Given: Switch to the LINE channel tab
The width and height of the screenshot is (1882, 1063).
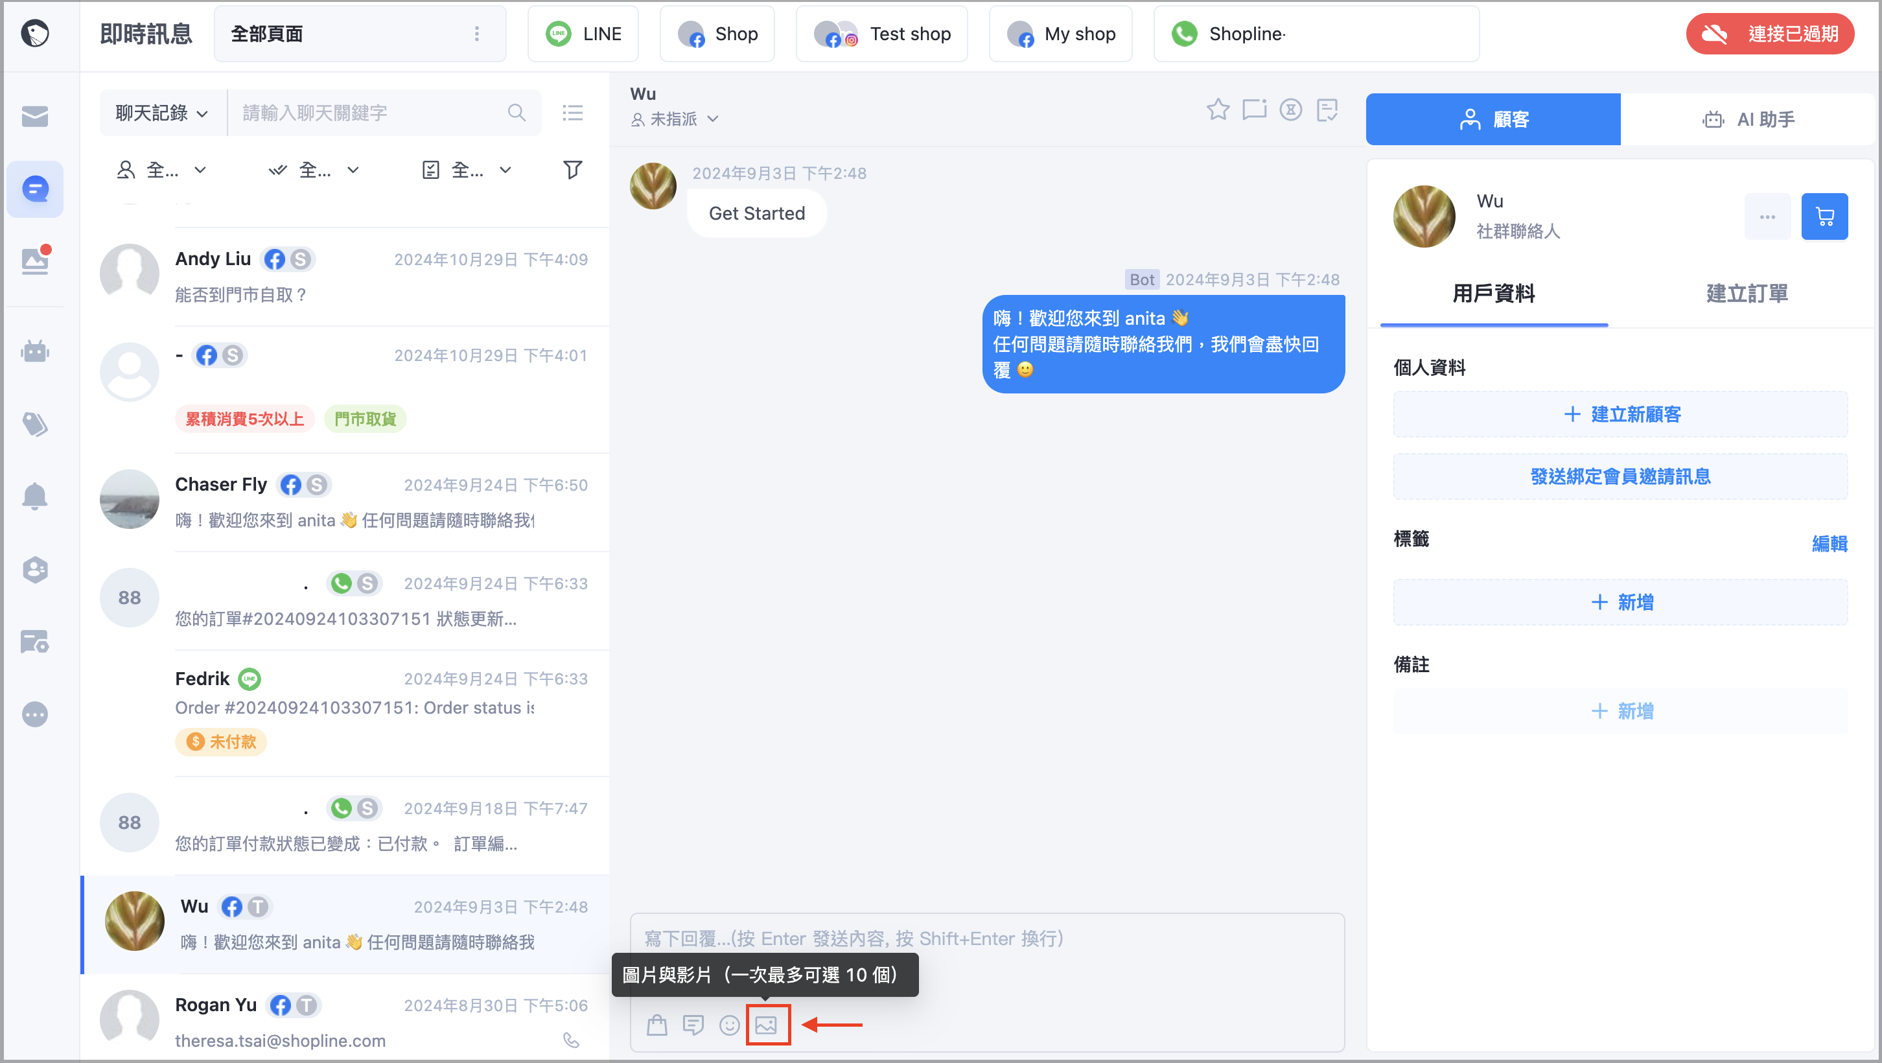Looking at the screenshot, I should pyautogui.click(x=583, y=34).
